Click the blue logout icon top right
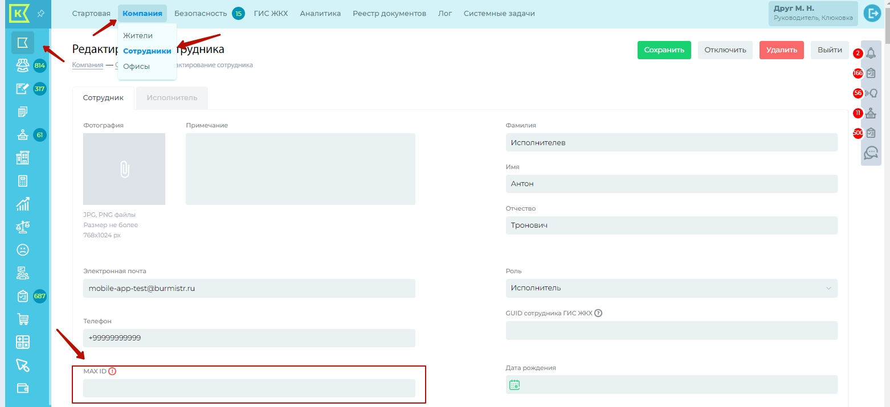The height and width of the screenshot is (407, 890). [x=872, y=13]
